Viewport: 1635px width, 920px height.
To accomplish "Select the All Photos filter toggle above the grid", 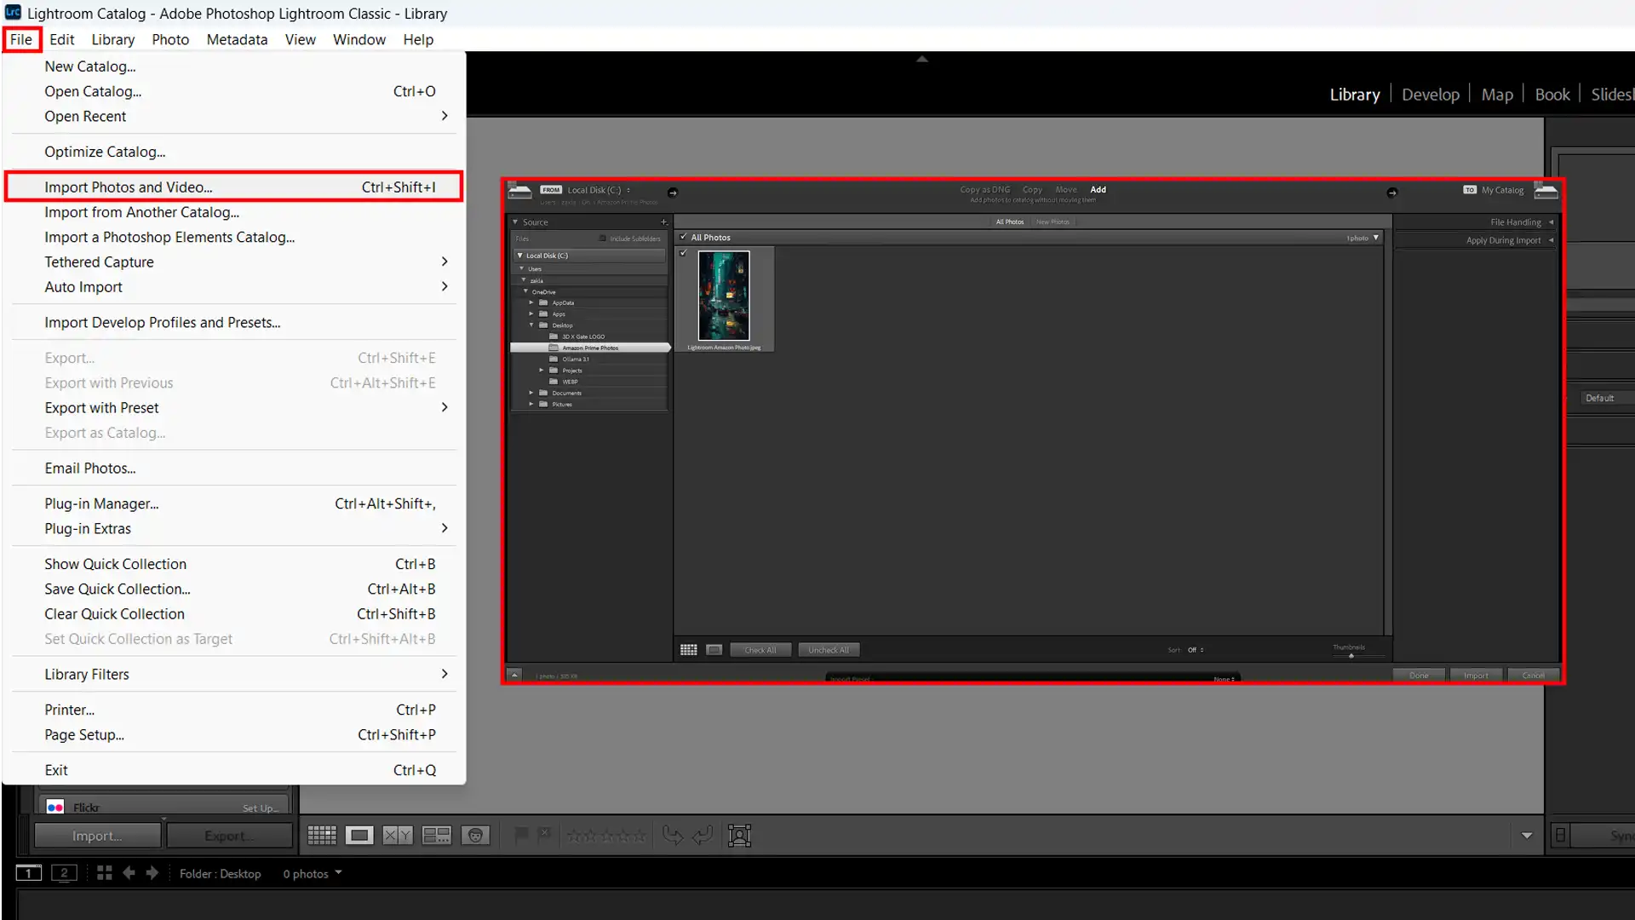I will pos(1010,221).
